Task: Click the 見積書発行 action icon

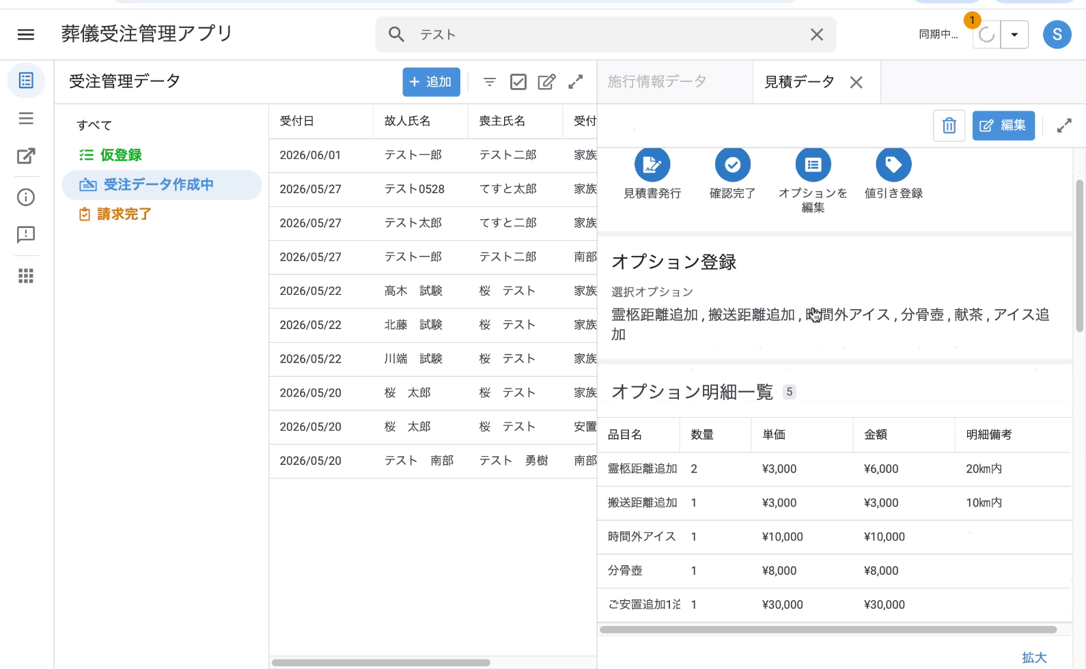Action: point(652,165)
